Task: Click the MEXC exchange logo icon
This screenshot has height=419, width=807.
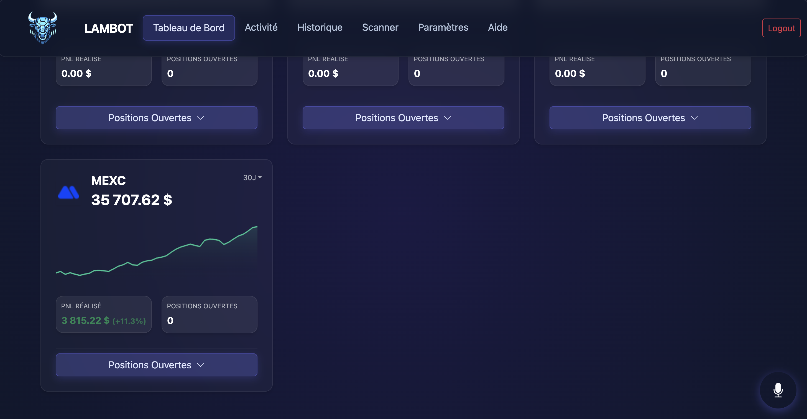Action: [x=69, y=192]
